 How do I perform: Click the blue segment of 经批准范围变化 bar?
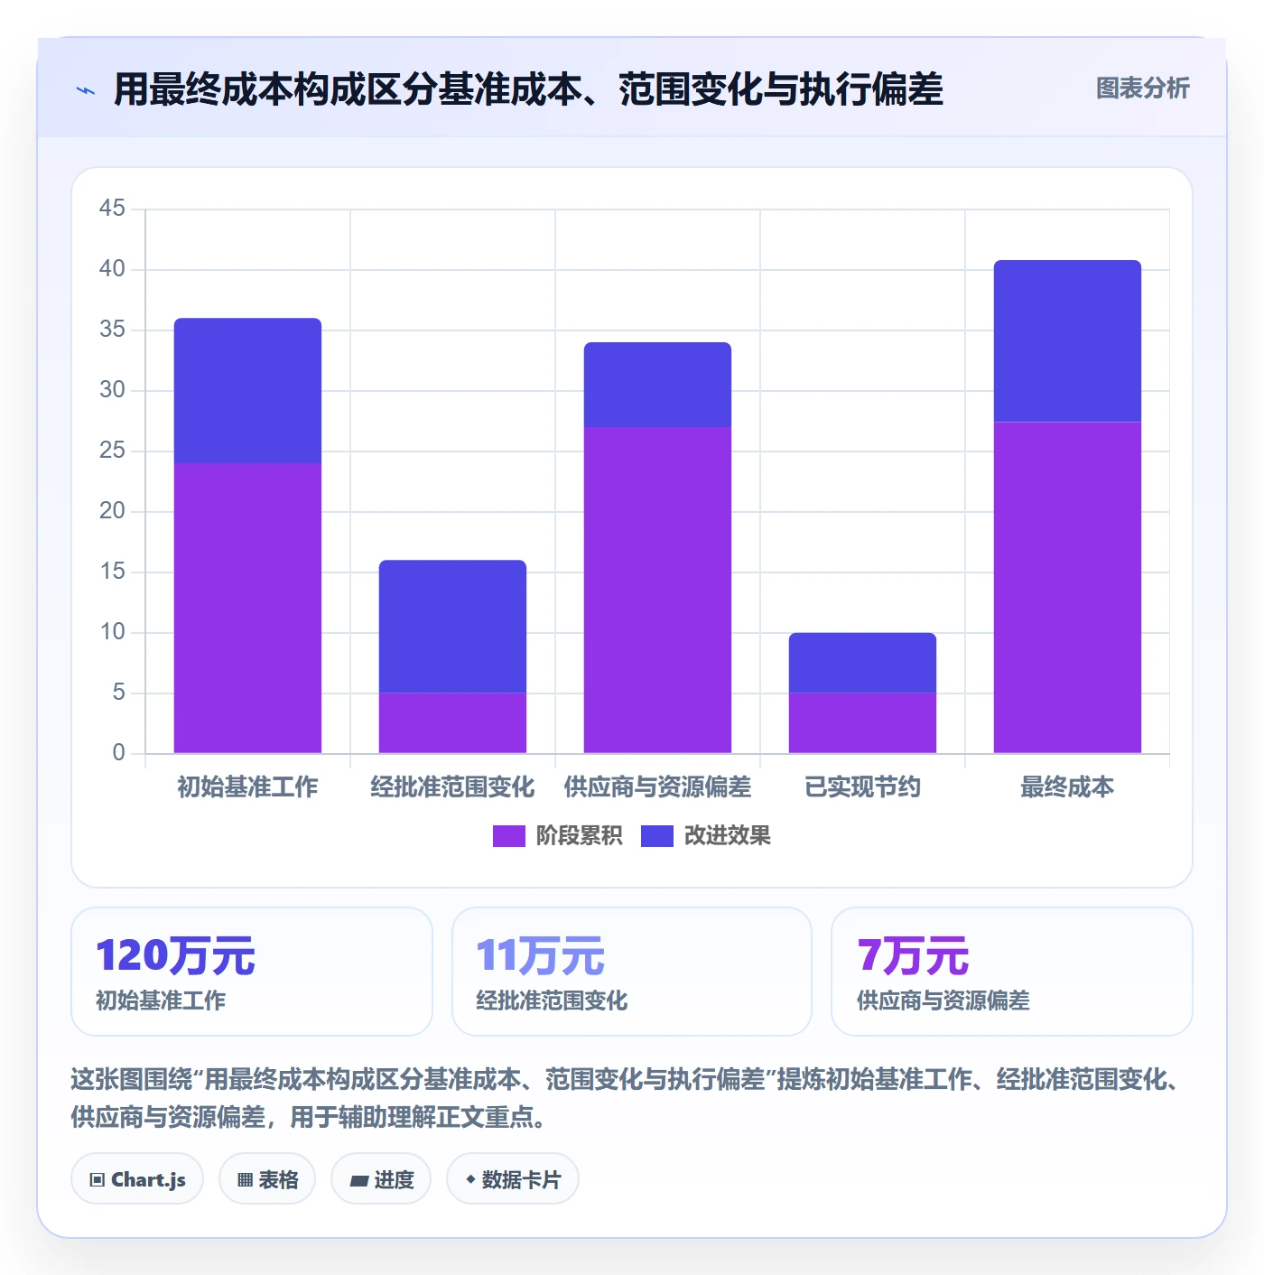pos(452,627)
